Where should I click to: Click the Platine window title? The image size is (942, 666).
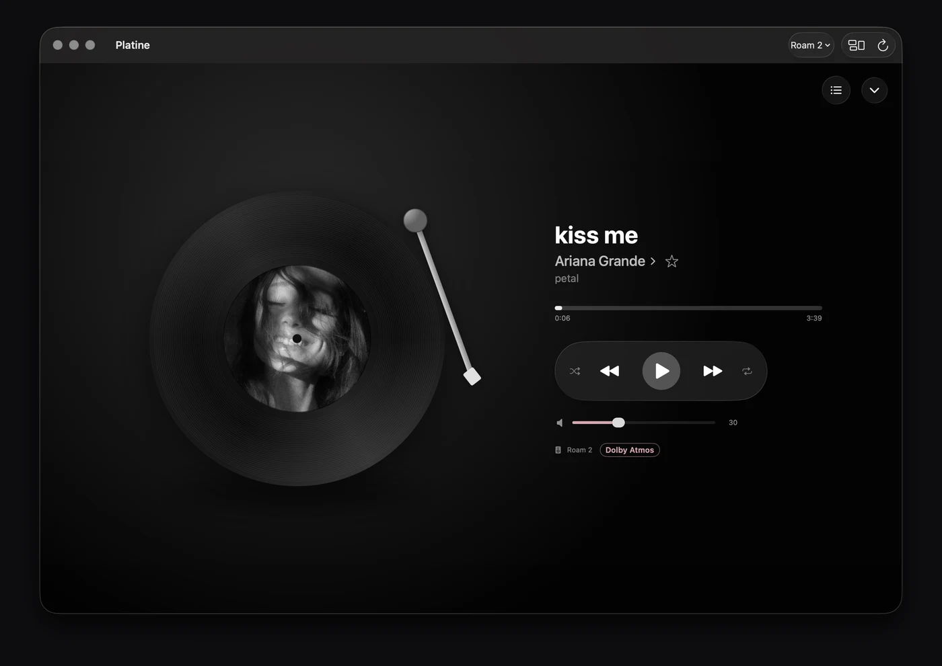133,45
